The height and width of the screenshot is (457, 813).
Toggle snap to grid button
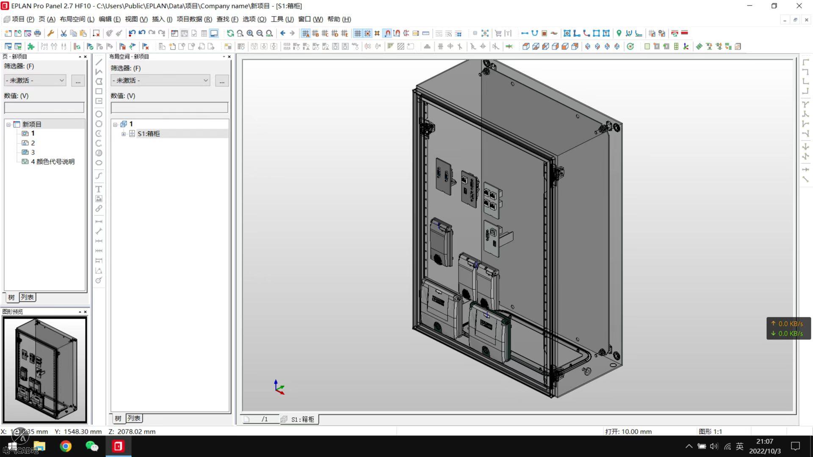(368, 33)
